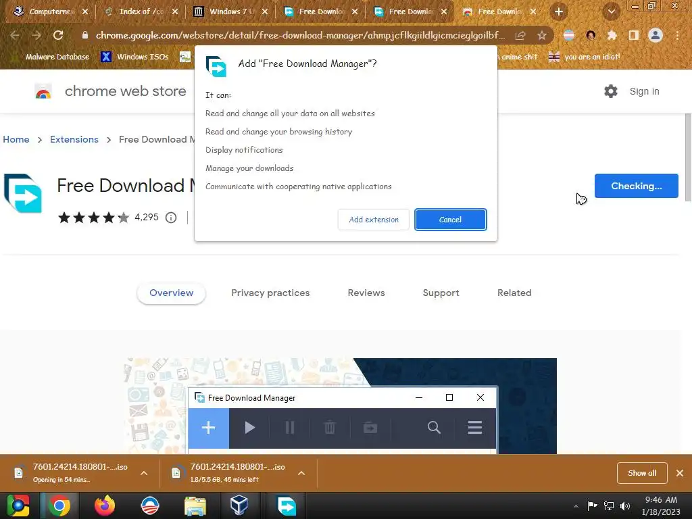Click the browser forward arrow
The image size is (692, 519).
[x=36, y=35]
